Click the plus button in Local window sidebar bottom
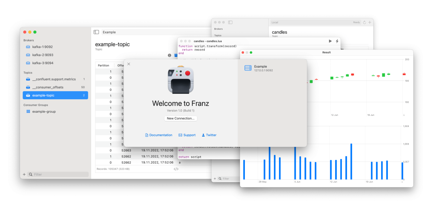Viewport: 431px width, 215px height. click(215, 179)
